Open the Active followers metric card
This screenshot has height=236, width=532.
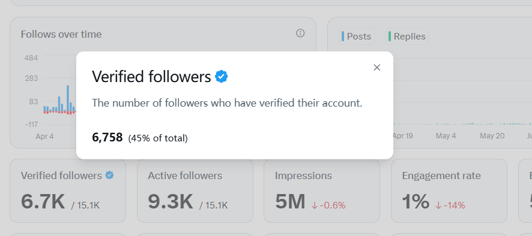pos(195,190)
